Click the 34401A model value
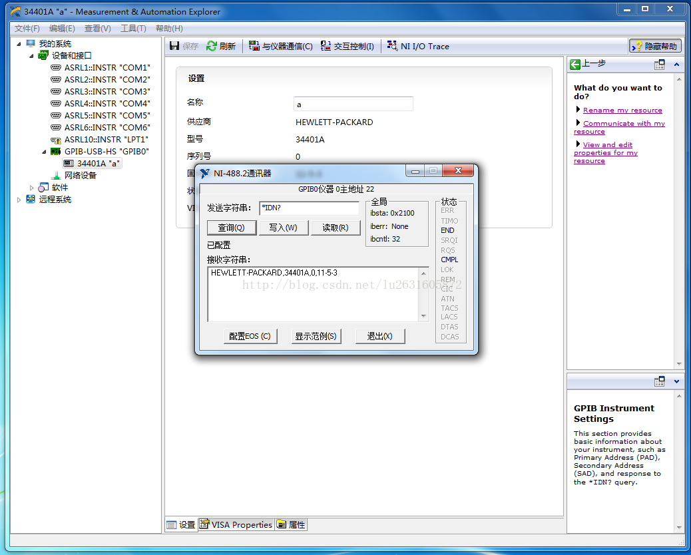The height and width of the screenshot is (555, 691). point(310,140)
